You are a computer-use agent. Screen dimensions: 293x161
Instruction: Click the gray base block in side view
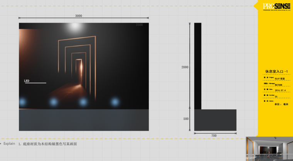pos(215,120)
